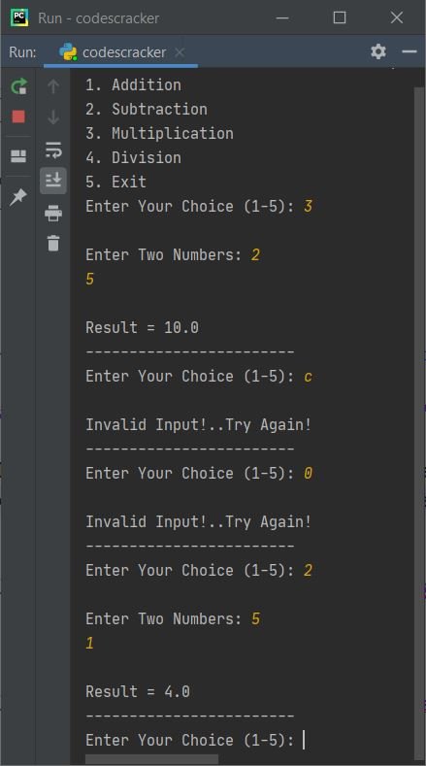
Task: Print the console output
Action: tap(53, 214)
